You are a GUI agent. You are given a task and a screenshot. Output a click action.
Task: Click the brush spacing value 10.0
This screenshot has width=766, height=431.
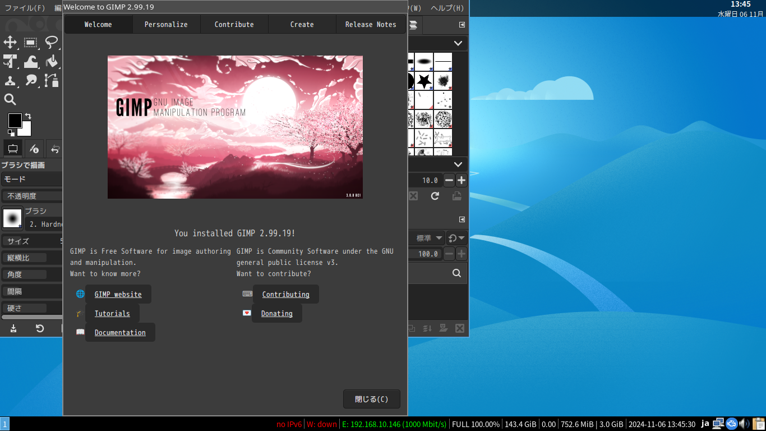pyautogui.click(x=430, y=180)
